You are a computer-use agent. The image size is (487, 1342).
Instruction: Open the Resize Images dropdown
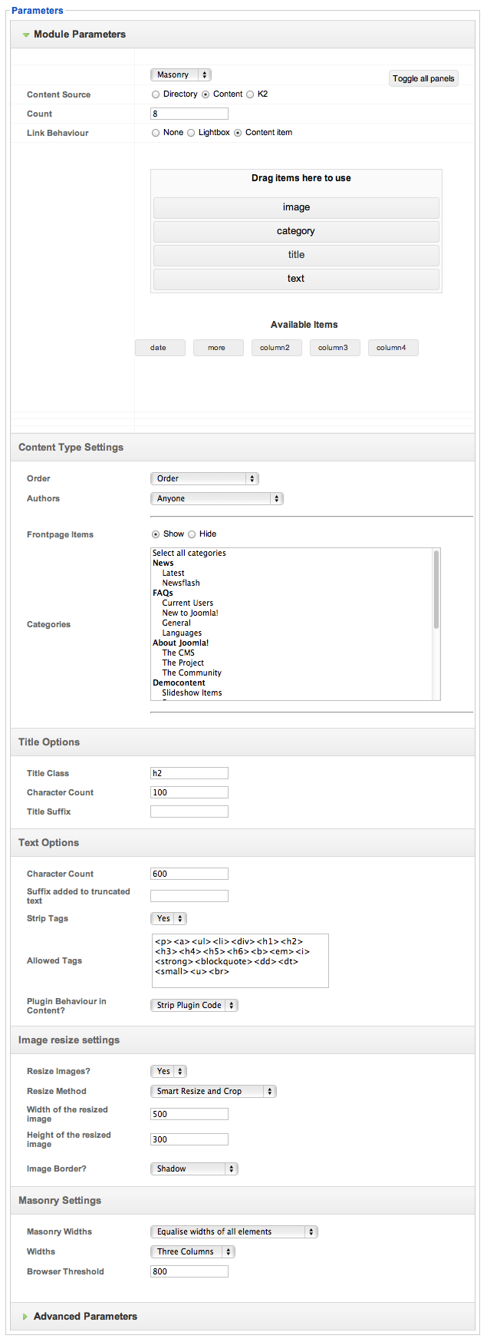click(x=169, y=1071)
